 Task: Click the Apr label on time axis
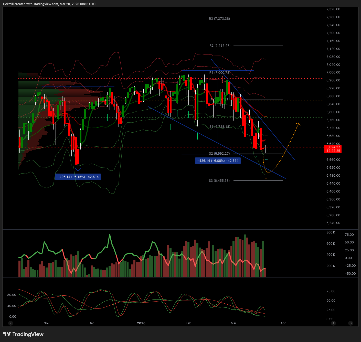283,323
